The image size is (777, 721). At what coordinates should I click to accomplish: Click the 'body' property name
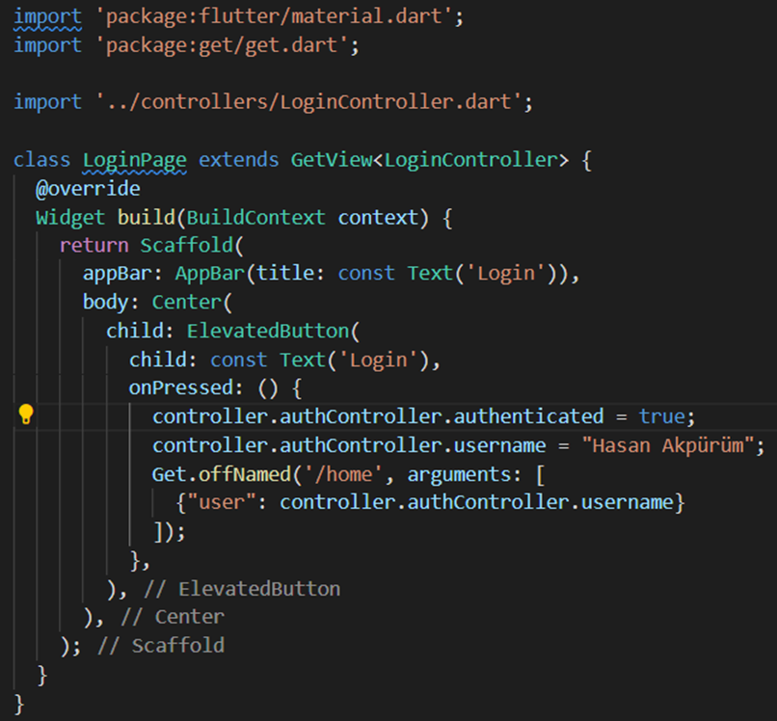click(105, 303)
